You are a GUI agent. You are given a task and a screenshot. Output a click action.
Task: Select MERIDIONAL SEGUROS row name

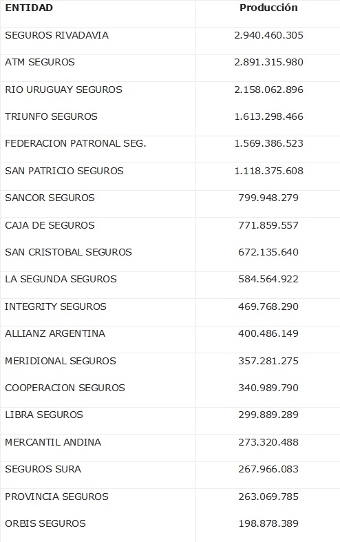pos(61,361)
